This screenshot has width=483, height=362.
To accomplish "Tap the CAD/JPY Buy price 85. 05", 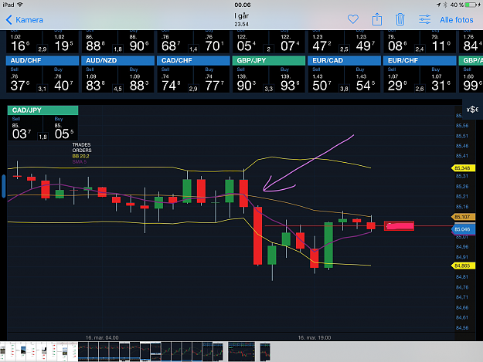I will tap(64, 131).
